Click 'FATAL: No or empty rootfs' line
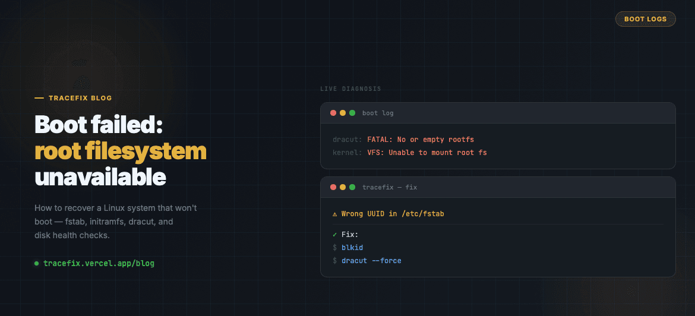 (x=421, y=140)
